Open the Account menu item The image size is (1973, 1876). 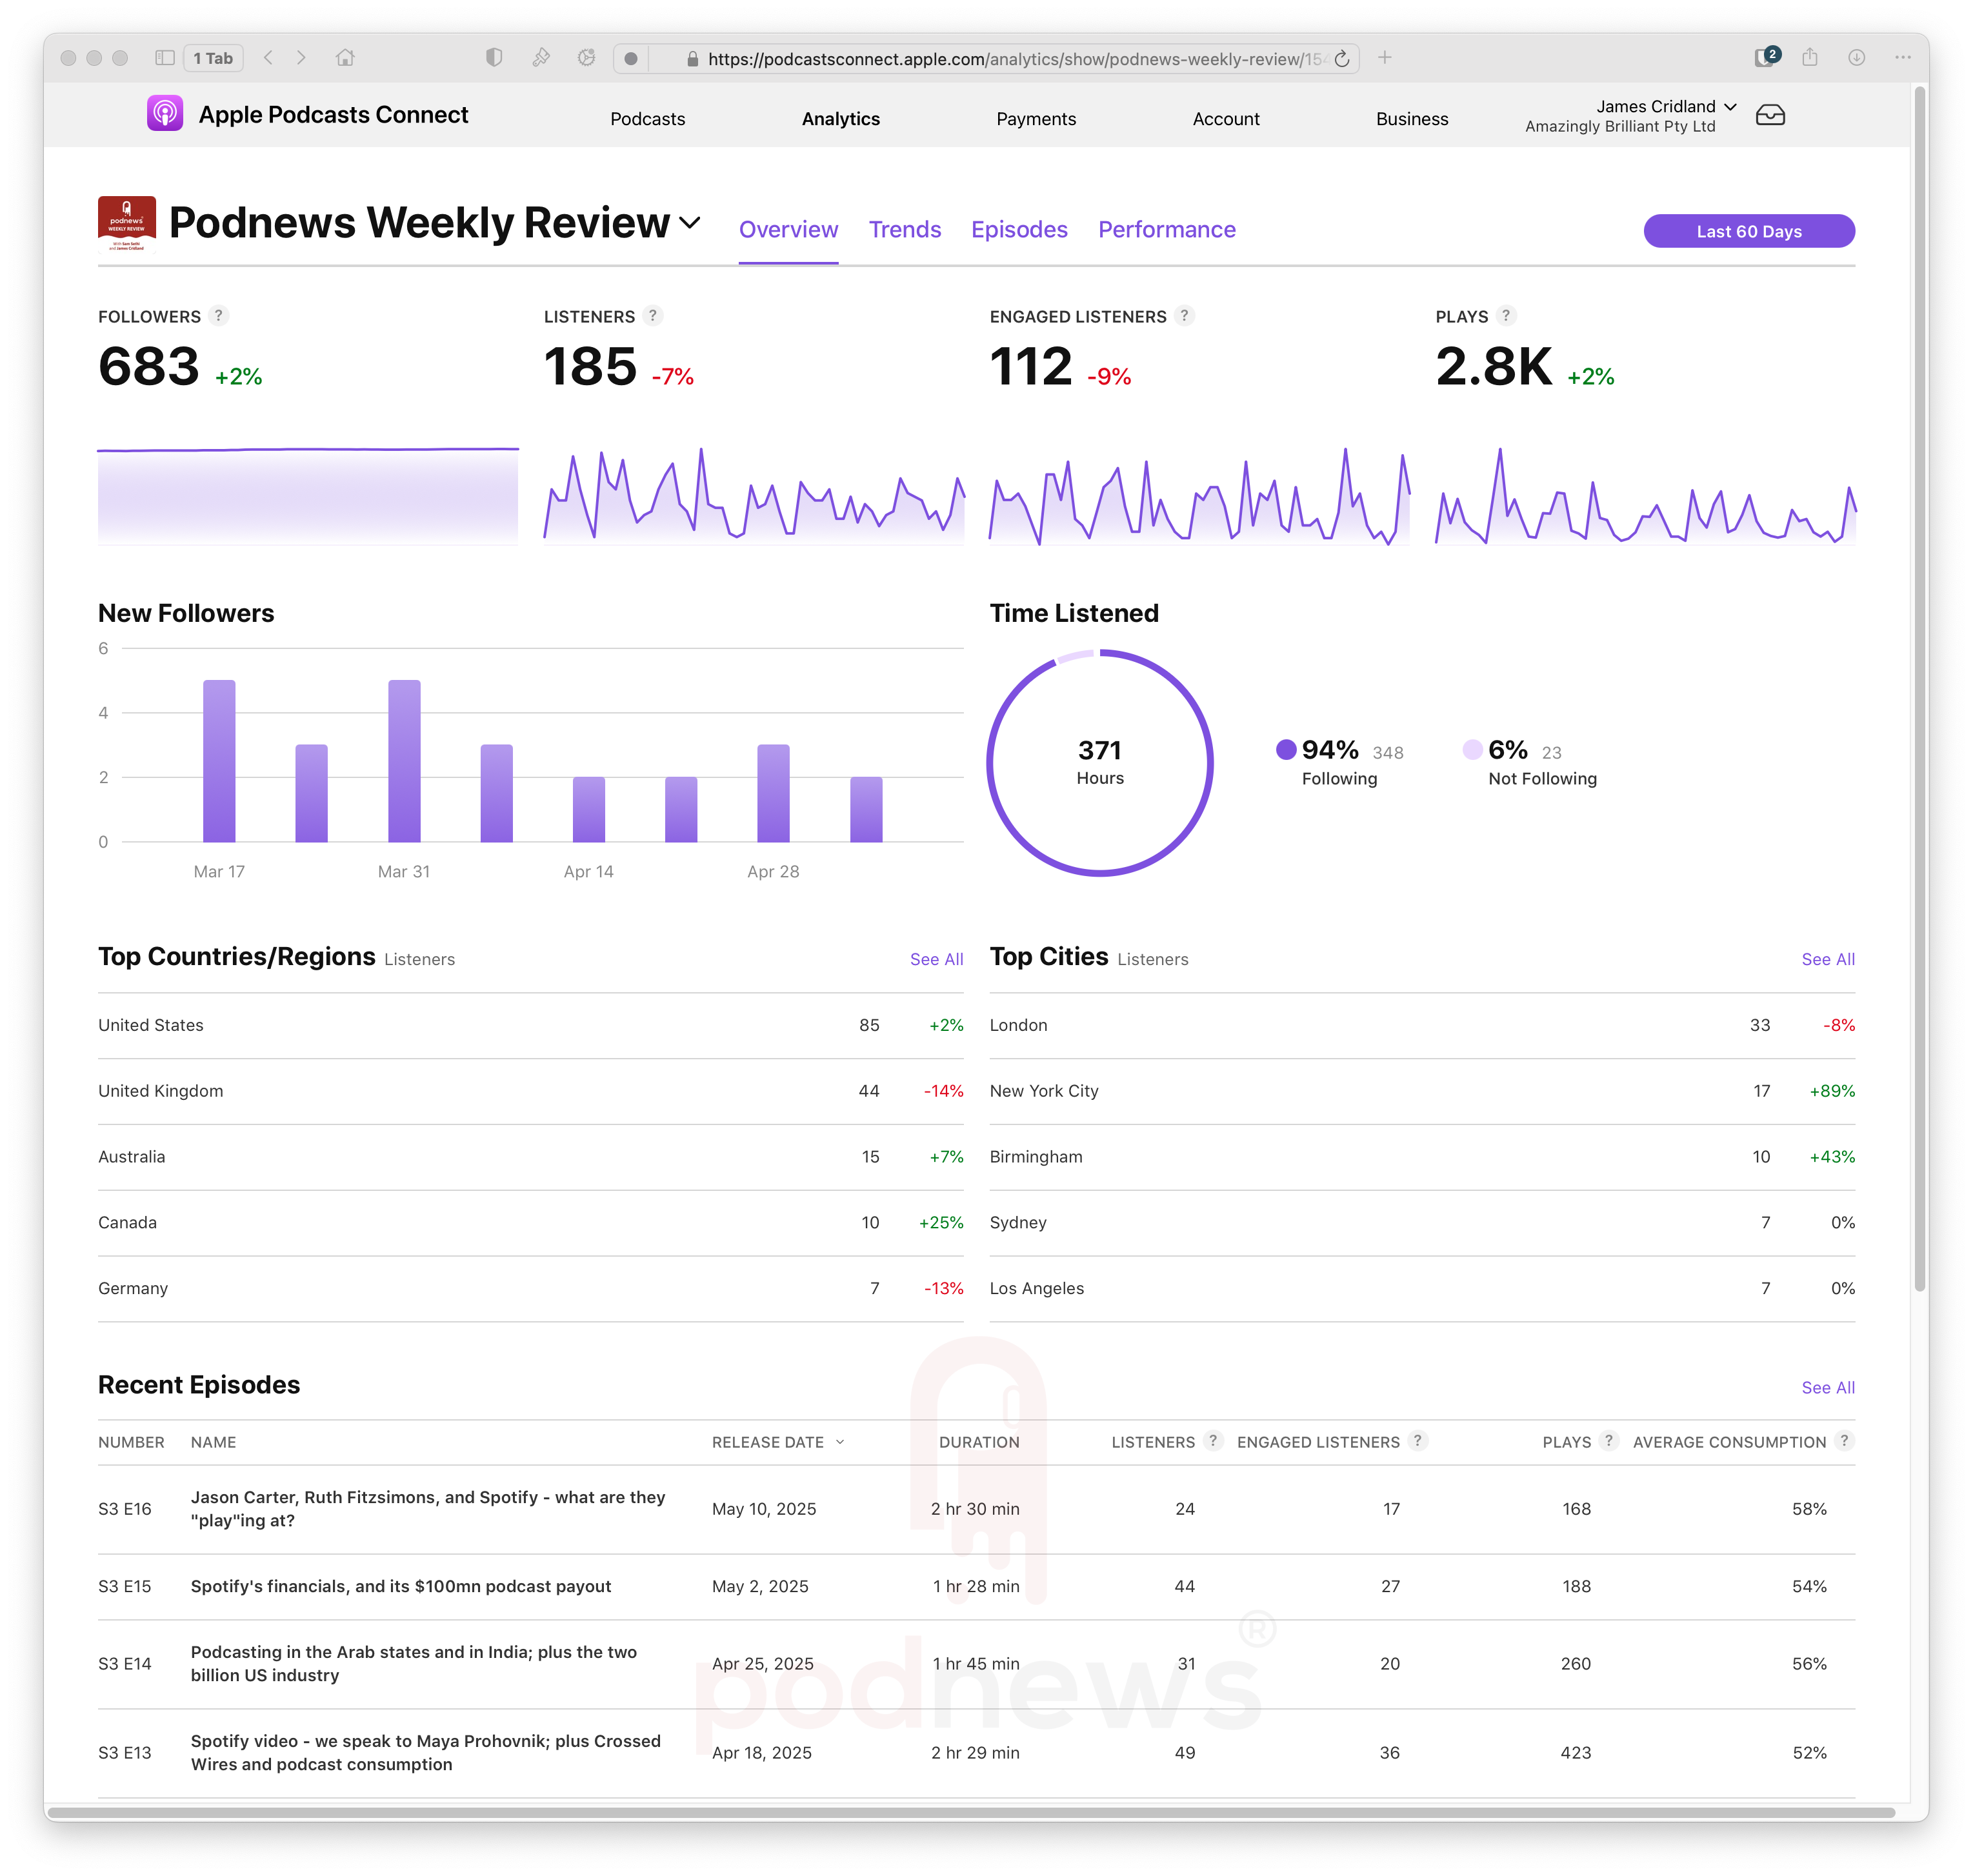point(1225,119)
